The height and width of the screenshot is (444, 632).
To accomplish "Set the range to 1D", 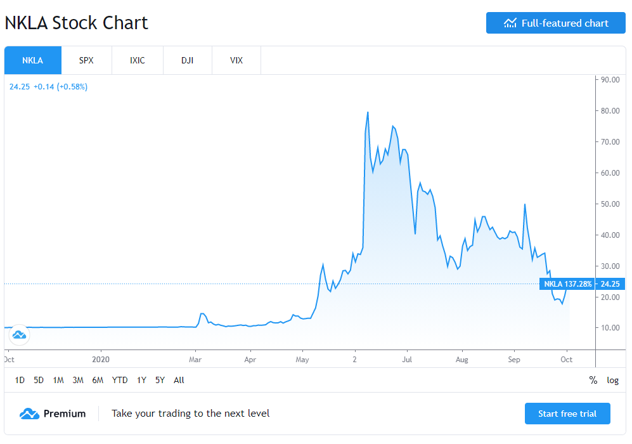I will (20, 380).
